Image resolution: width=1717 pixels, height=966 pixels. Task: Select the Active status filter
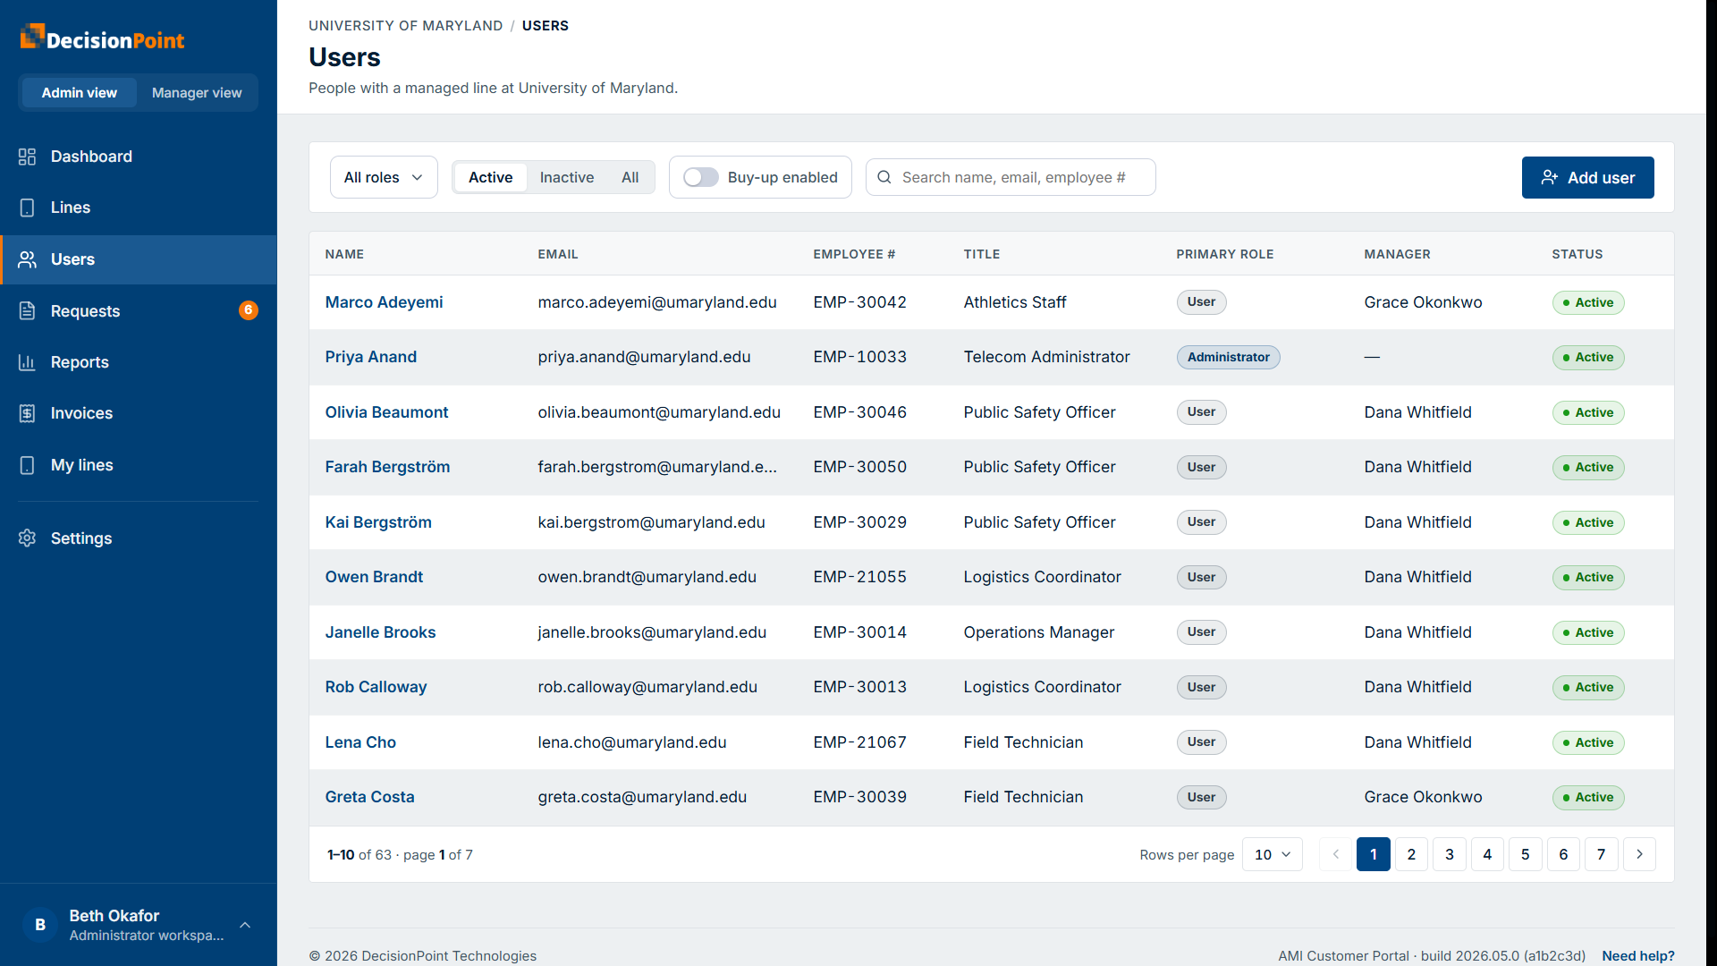(x=490, y=177)
